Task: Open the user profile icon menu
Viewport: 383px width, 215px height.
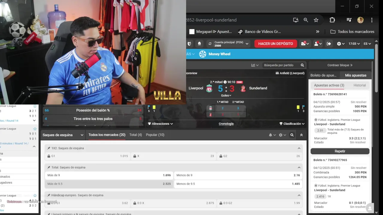Action: coord(317,44)
